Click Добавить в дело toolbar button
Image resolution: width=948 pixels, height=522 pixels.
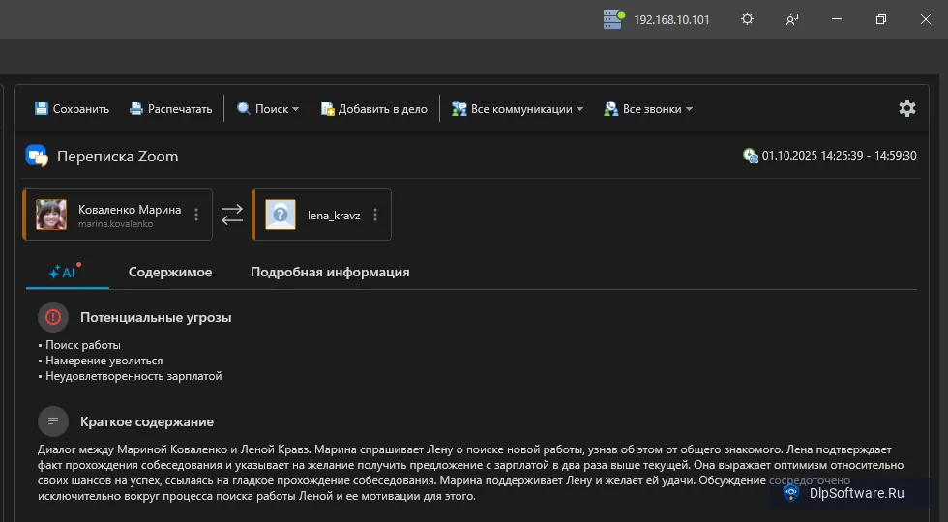tap(374, 108)
